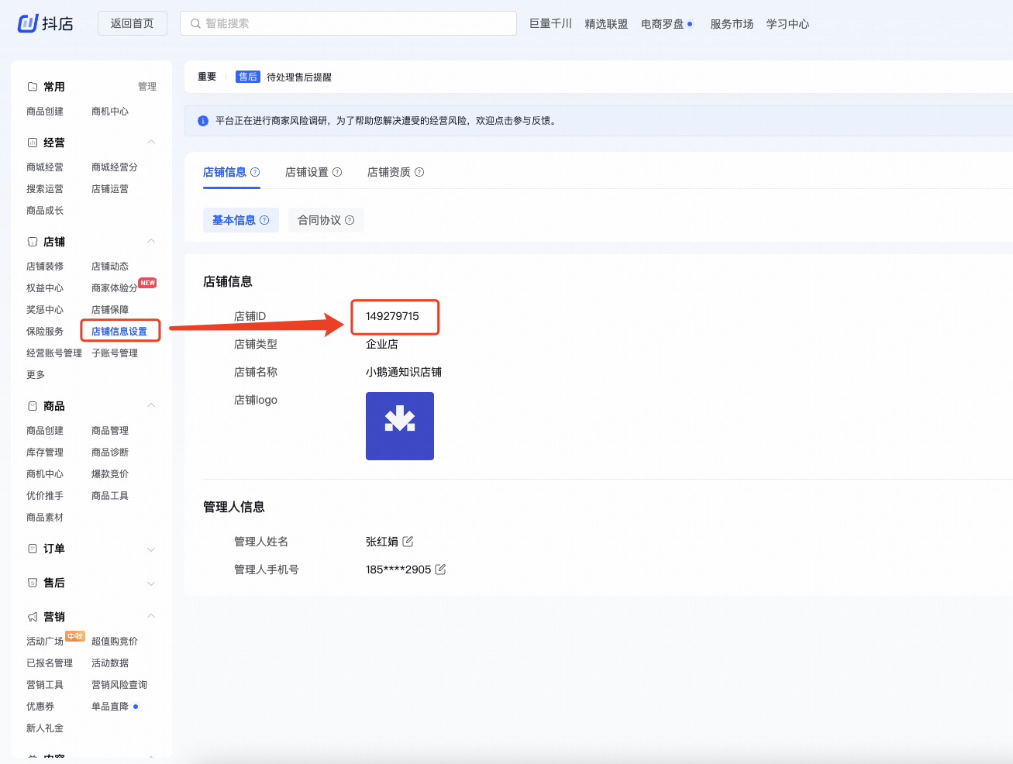Click help icon beside 店铺设置 tab

337,172
